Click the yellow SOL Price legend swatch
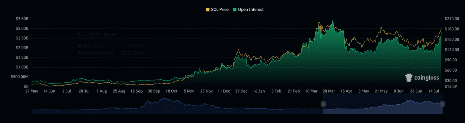This screenshot has height=123, width=465. [208, 10]
